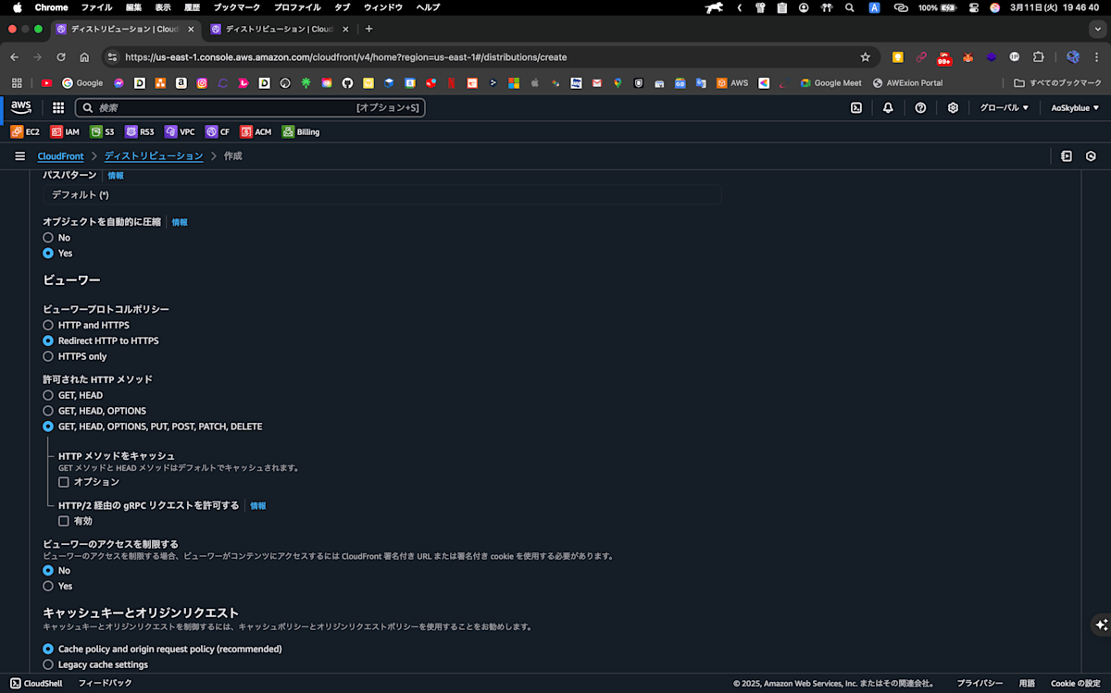Open a new Chrome tab
This screenshot has height=693, width=1111.
pyautogui.click(x=368, y=29)
